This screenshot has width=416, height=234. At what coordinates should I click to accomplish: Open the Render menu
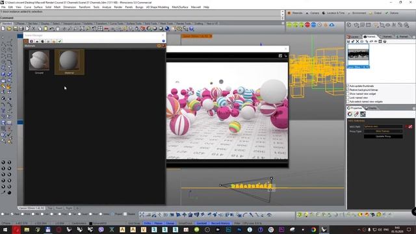118,7
